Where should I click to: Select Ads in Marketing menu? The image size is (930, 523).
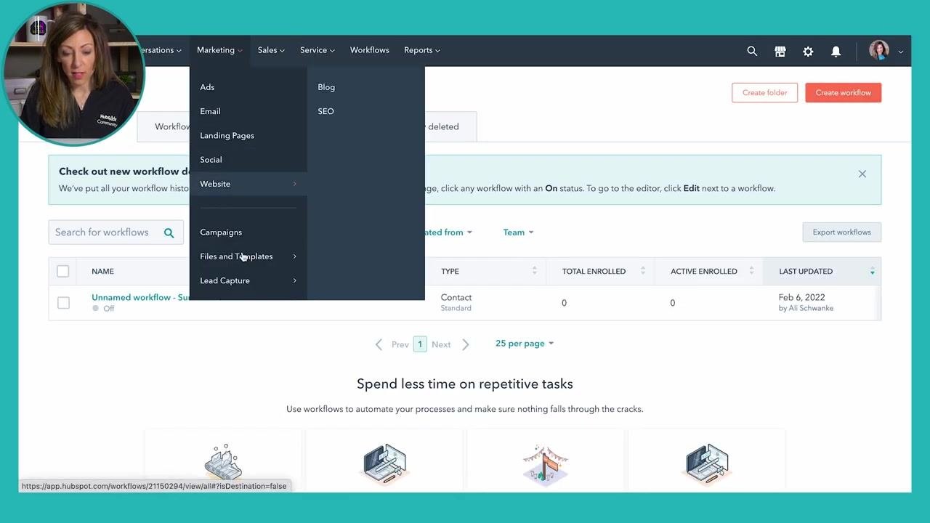point(207,87)
